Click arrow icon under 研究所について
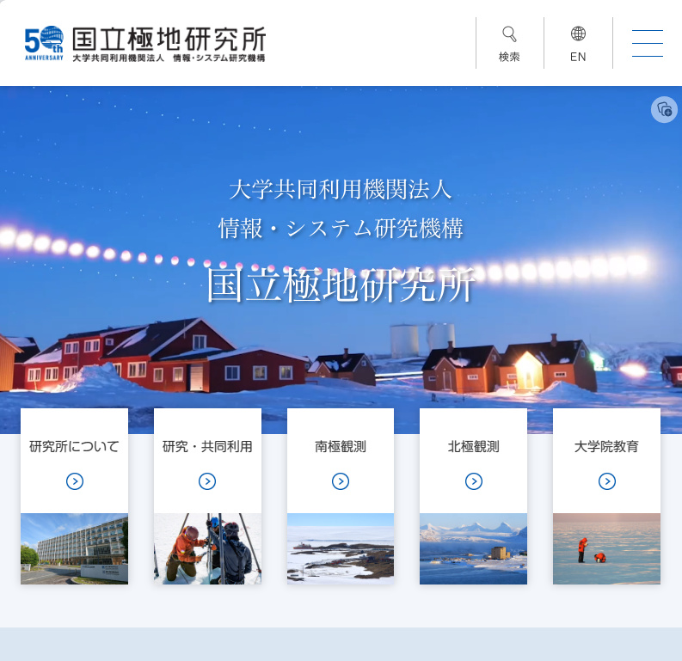This screenshot has width=682, height=661. tap(75, 481)
